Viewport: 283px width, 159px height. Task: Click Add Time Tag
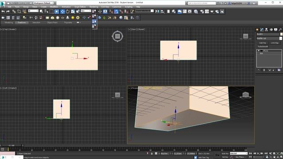point(203,157)
